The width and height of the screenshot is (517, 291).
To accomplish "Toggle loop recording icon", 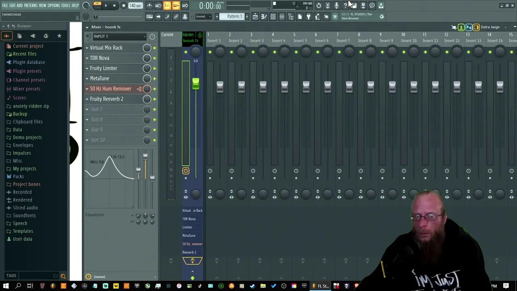I will pos(185,6).
